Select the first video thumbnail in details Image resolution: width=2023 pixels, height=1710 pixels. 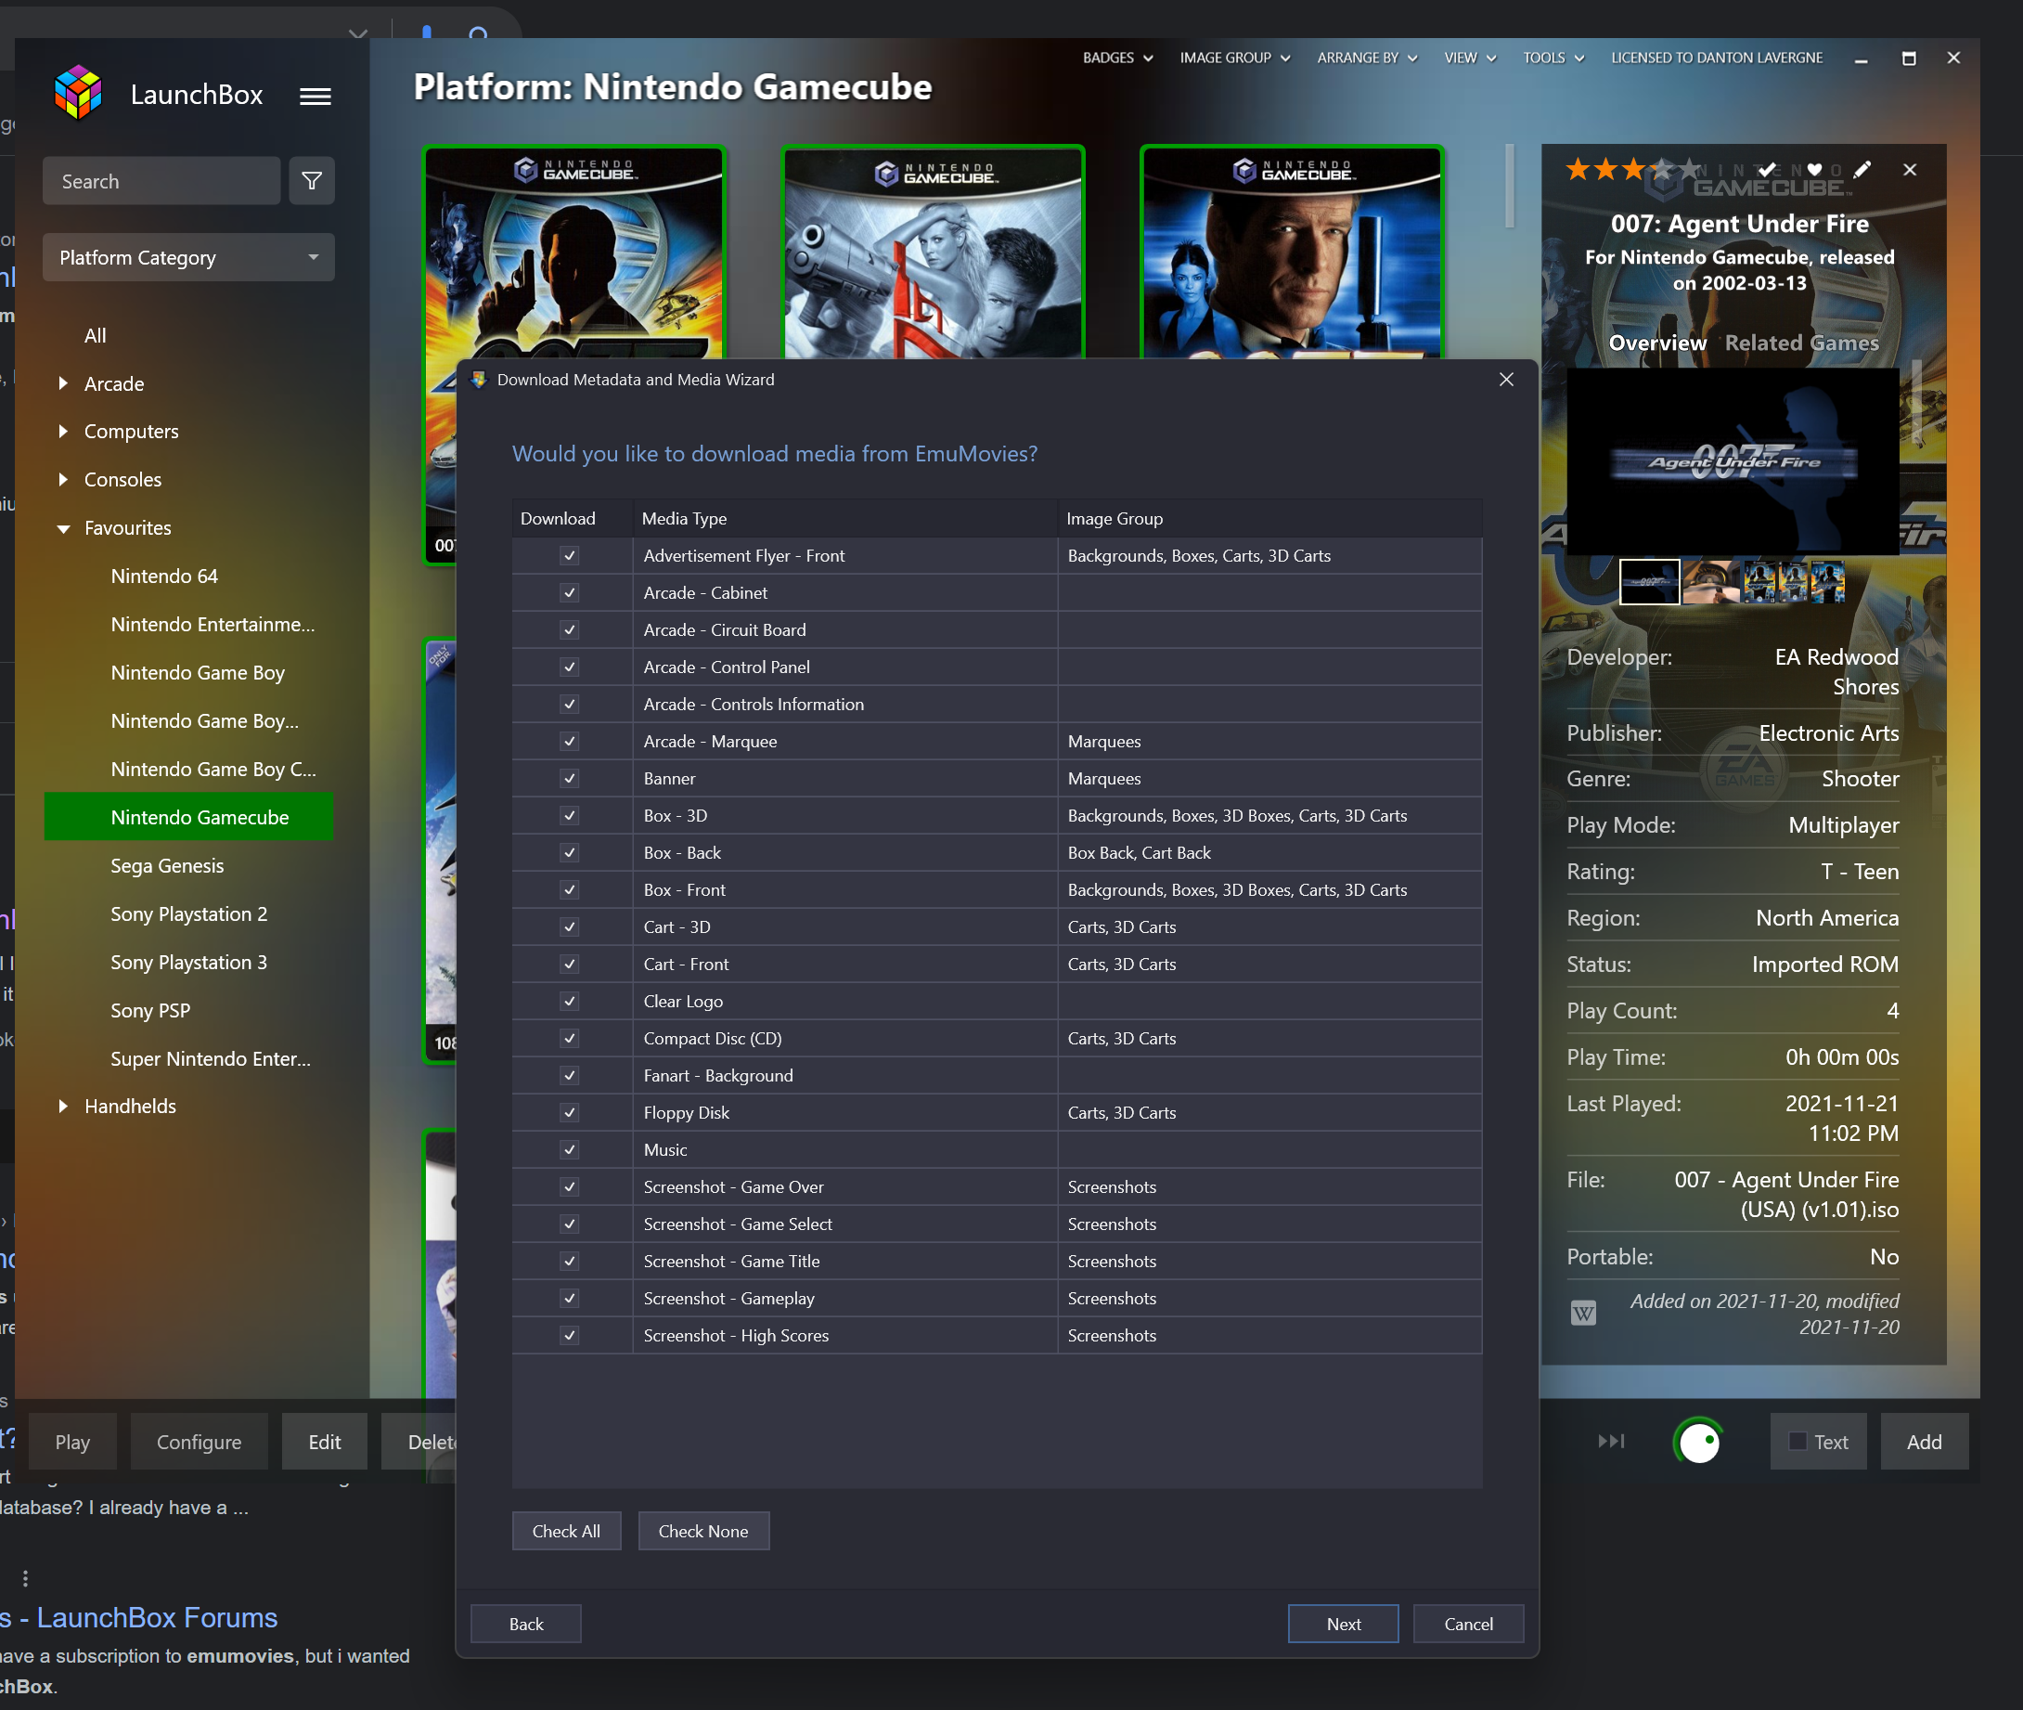[1649, 582]
